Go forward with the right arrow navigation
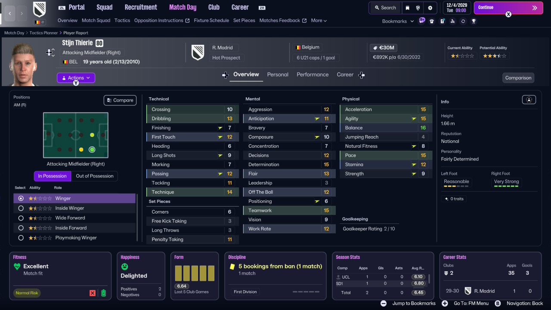551x310 pixels. pyautogui.click(x=22, y=13)
